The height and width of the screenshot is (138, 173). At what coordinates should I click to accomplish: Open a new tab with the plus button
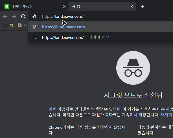coord(143,6)
